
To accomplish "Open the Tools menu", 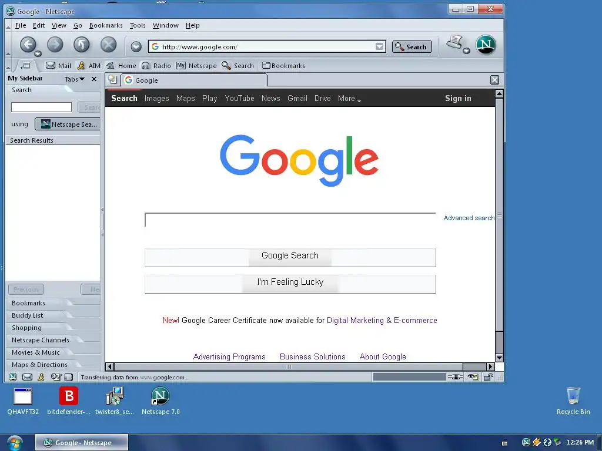I will coord(138,25).
